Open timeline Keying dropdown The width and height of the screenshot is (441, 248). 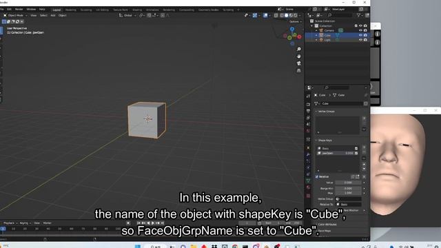[25, 223]
